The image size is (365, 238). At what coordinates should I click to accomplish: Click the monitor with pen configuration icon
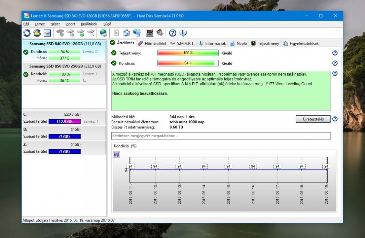pos(149,33)
